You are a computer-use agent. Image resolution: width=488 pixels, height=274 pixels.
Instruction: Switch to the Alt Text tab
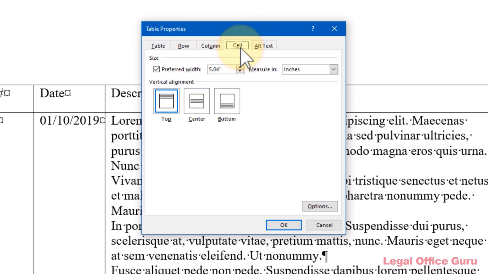click(x=263, y=46)
